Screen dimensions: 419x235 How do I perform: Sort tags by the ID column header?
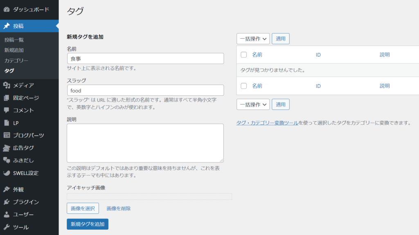[x=318, y=55]
